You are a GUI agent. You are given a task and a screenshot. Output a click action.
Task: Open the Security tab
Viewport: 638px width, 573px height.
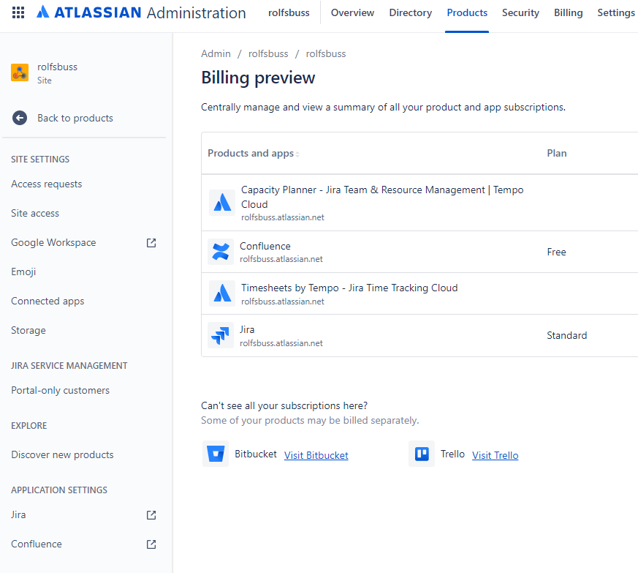coord(520,12)
